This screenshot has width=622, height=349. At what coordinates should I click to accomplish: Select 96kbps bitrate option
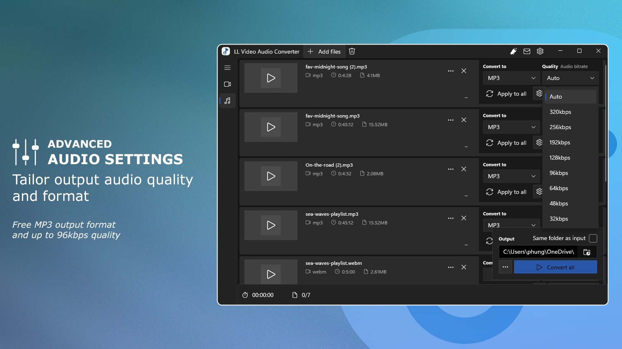(x=571, y=173)
